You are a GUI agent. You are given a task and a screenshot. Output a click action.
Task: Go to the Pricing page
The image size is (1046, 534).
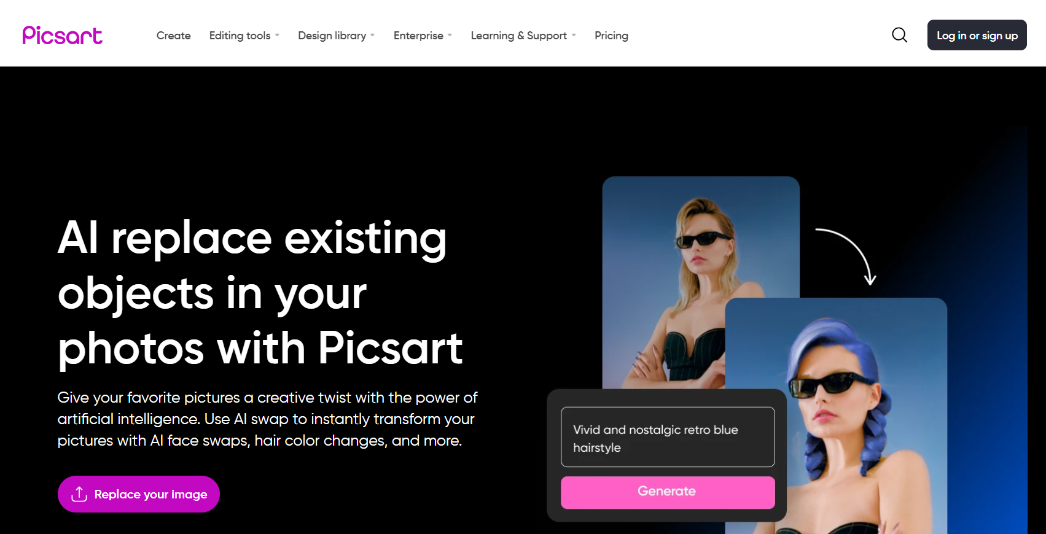(611, 36)
